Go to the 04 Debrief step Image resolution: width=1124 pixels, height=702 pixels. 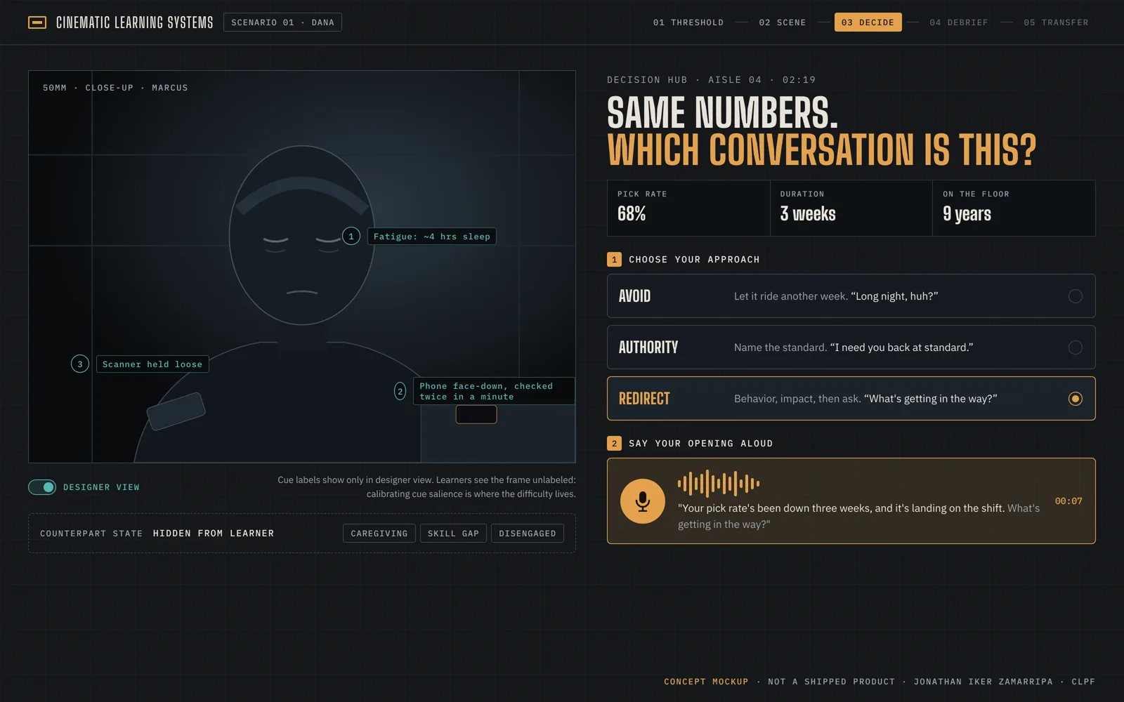tap(959, 22)
